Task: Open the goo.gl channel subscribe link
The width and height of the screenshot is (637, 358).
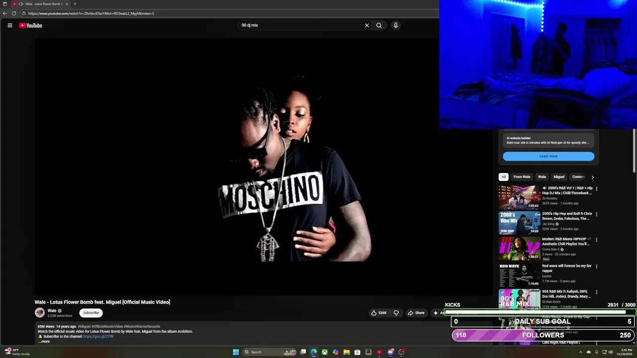Action: (x=98, y=337)
